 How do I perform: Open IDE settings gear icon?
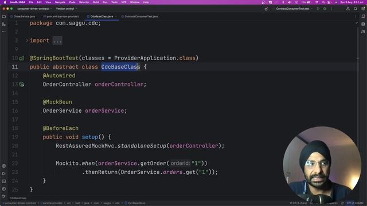click(x=363, y=9)
